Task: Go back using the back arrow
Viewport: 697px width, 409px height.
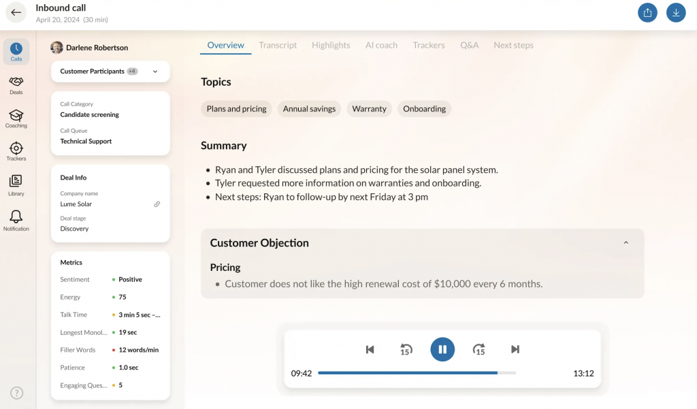Action: pos(16,13)
